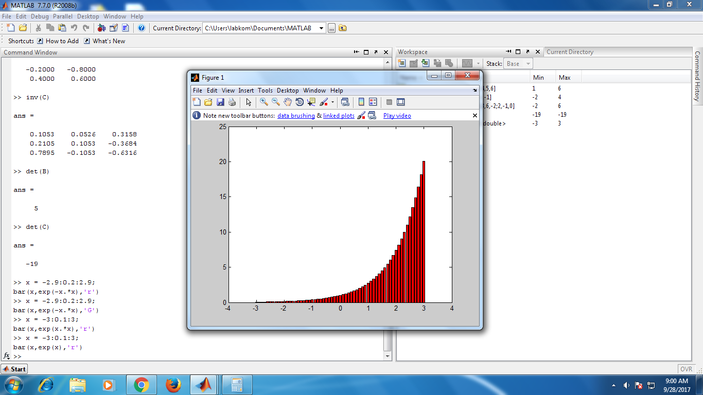Dismiss the new toolbar buttons note
Viewport: 703px width, 395px height.
(475, 115)
